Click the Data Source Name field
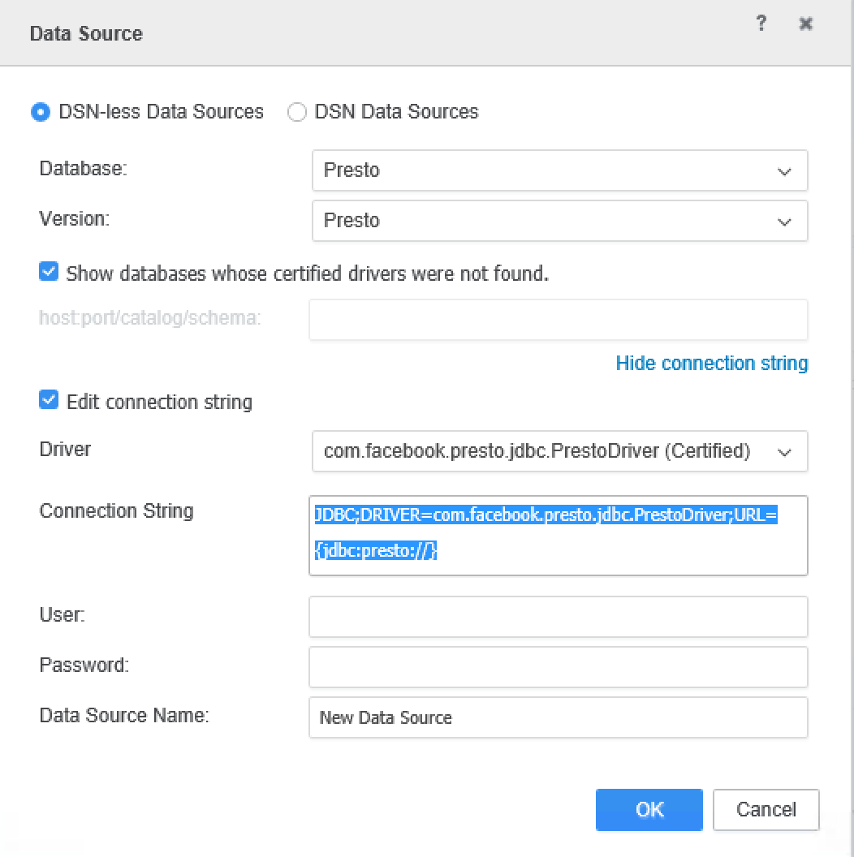The height and width of the screenshot is (857, 854). (558, 717)
